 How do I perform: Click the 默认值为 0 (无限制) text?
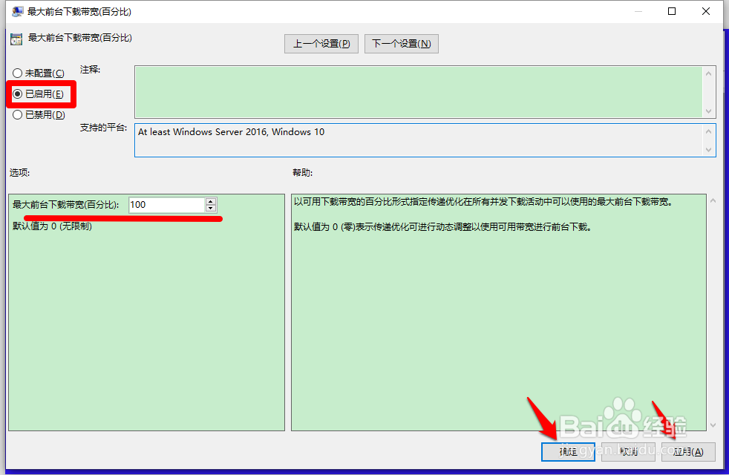pyautogui.click(x=52, y=226)
